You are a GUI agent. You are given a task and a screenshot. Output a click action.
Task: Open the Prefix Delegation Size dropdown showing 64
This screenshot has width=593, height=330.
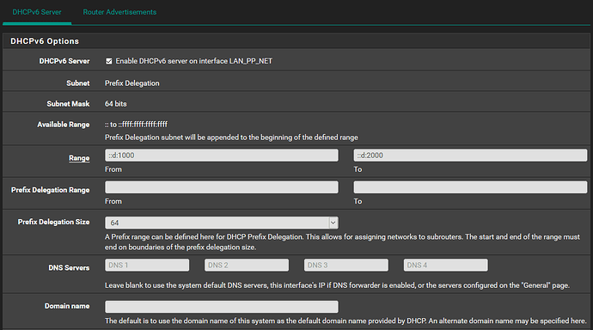click(x=222, y=223)
